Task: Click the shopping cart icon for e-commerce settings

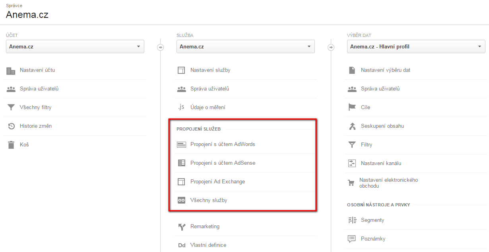Action: click(x=351, y=183)
